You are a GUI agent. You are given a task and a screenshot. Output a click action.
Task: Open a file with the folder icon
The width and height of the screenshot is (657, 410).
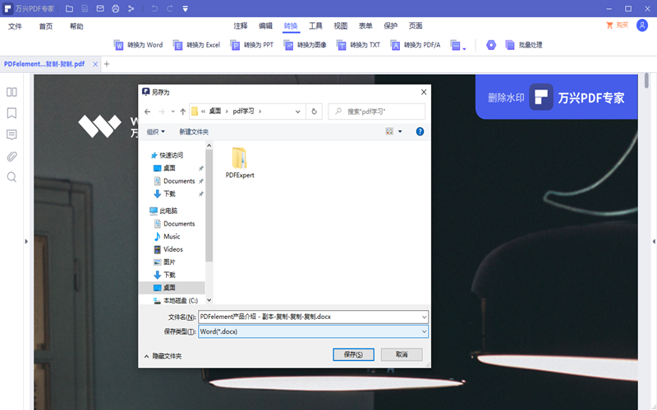pyautogui.click(x=70, y=8)
